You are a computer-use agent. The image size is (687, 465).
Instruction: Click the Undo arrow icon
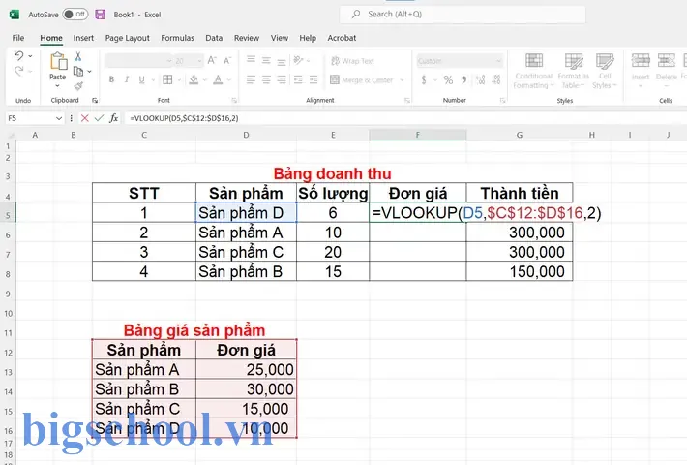18,56
